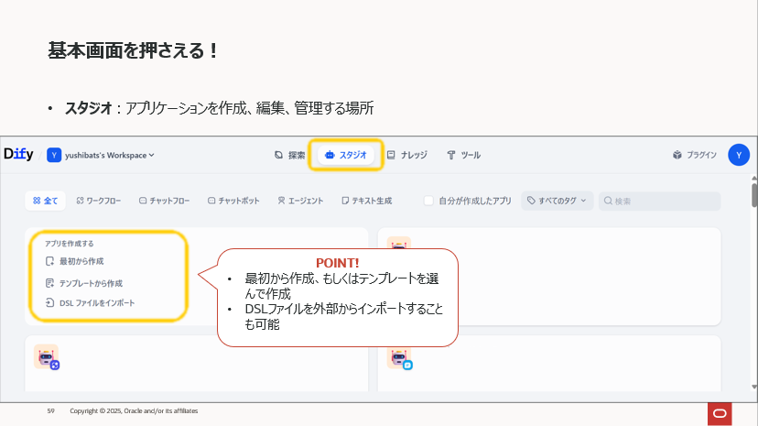The height and width of the screenshot is (426, 758).
Task: Click the chevron next to yushibats's Workspace
Action: click(151, 155)
